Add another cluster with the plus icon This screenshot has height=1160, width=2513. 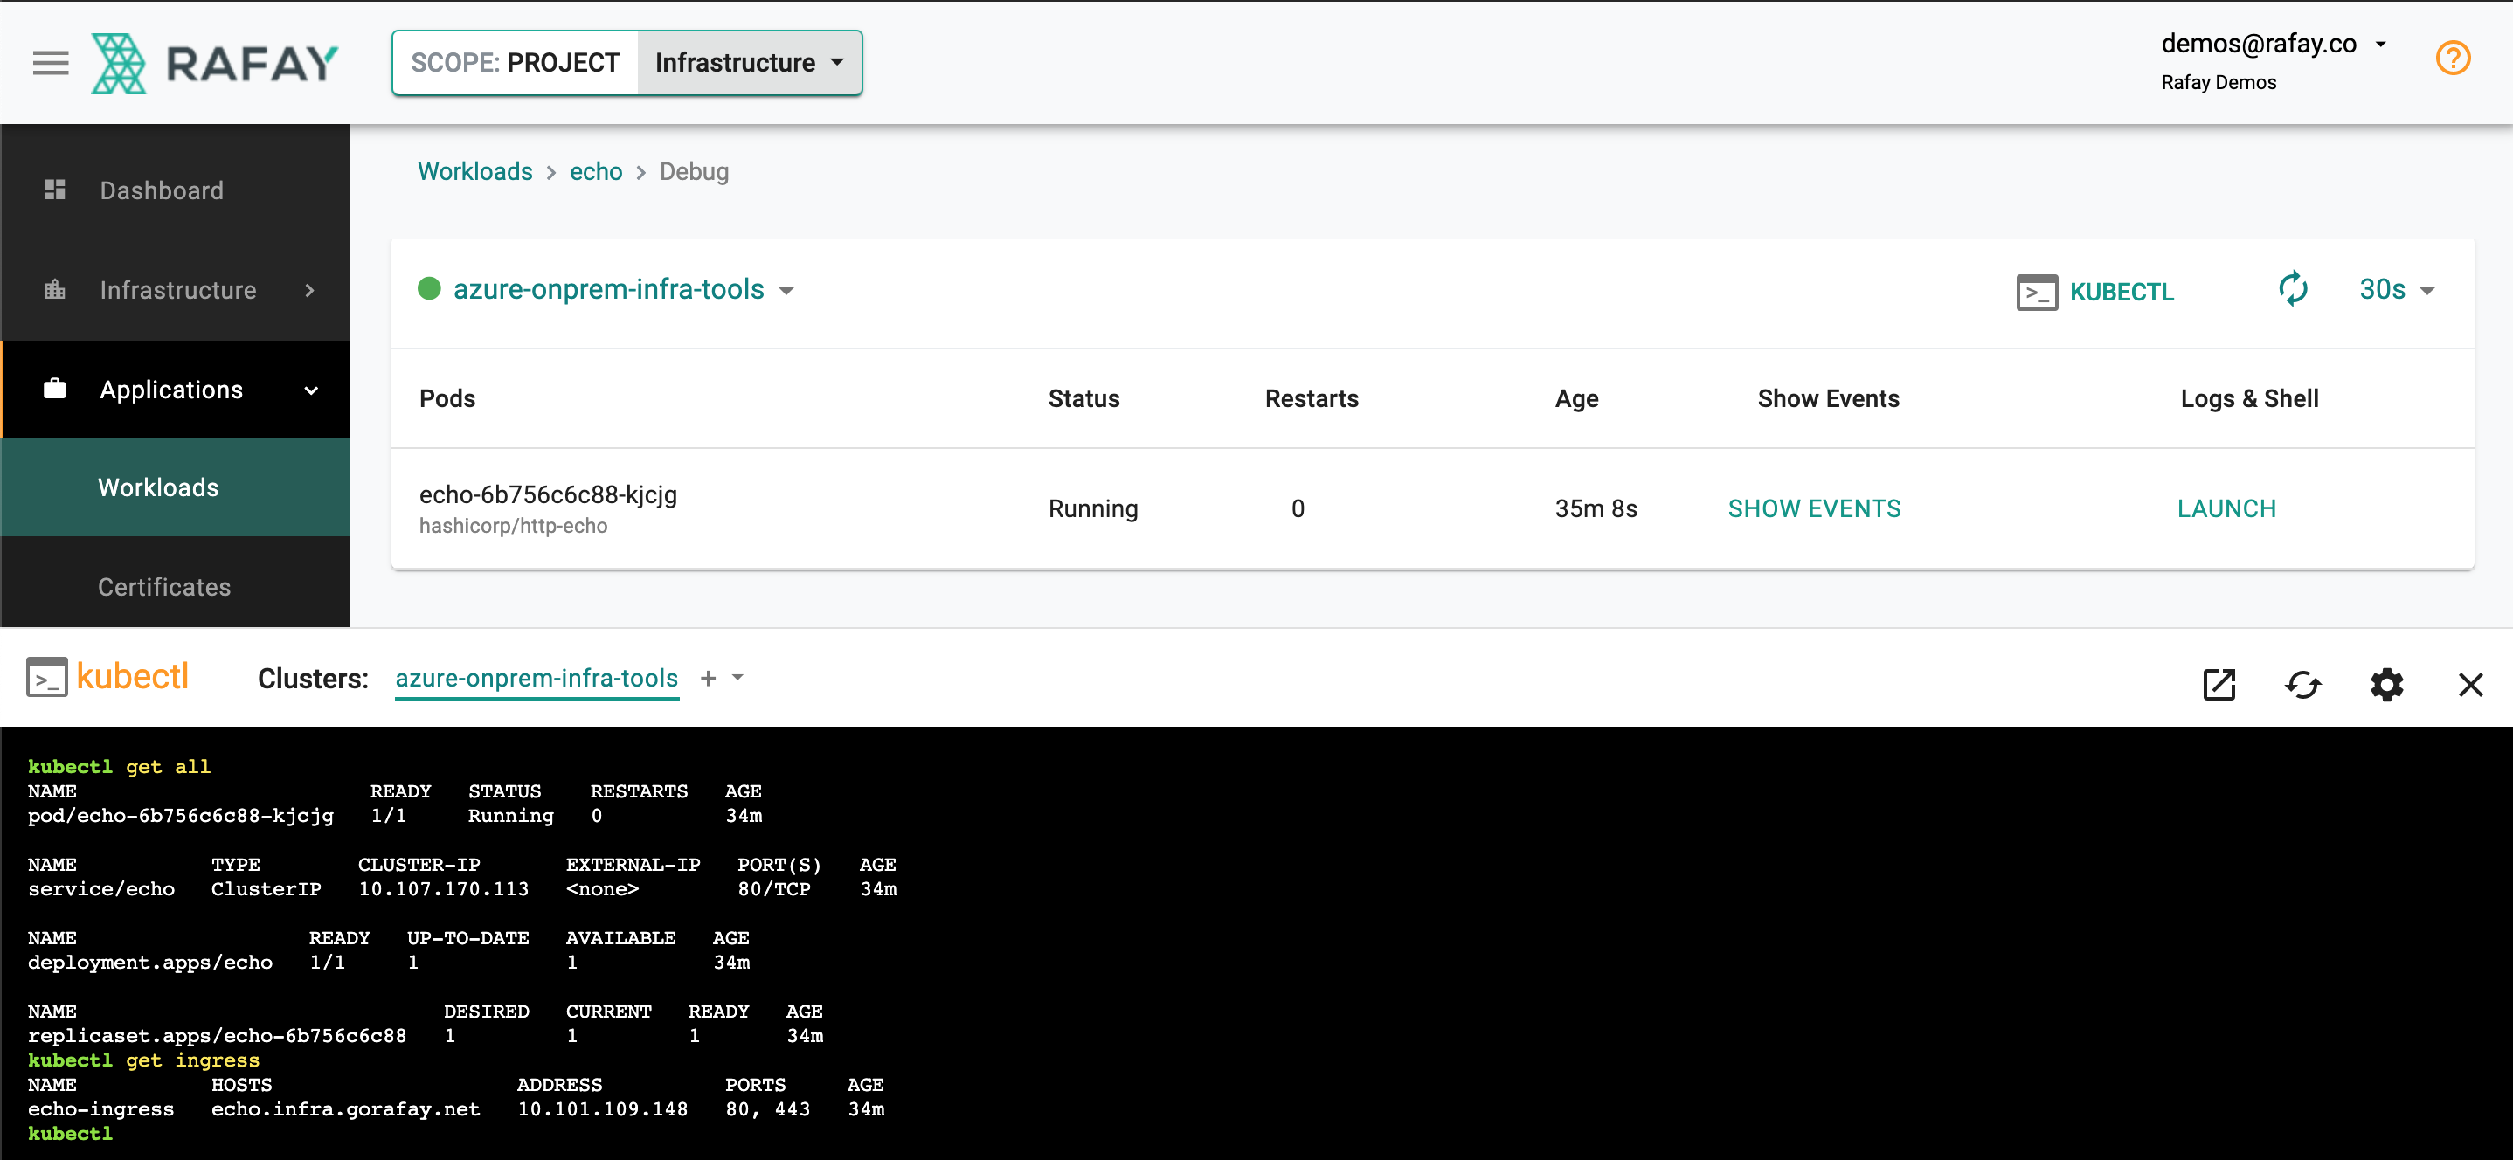[709, 677]
